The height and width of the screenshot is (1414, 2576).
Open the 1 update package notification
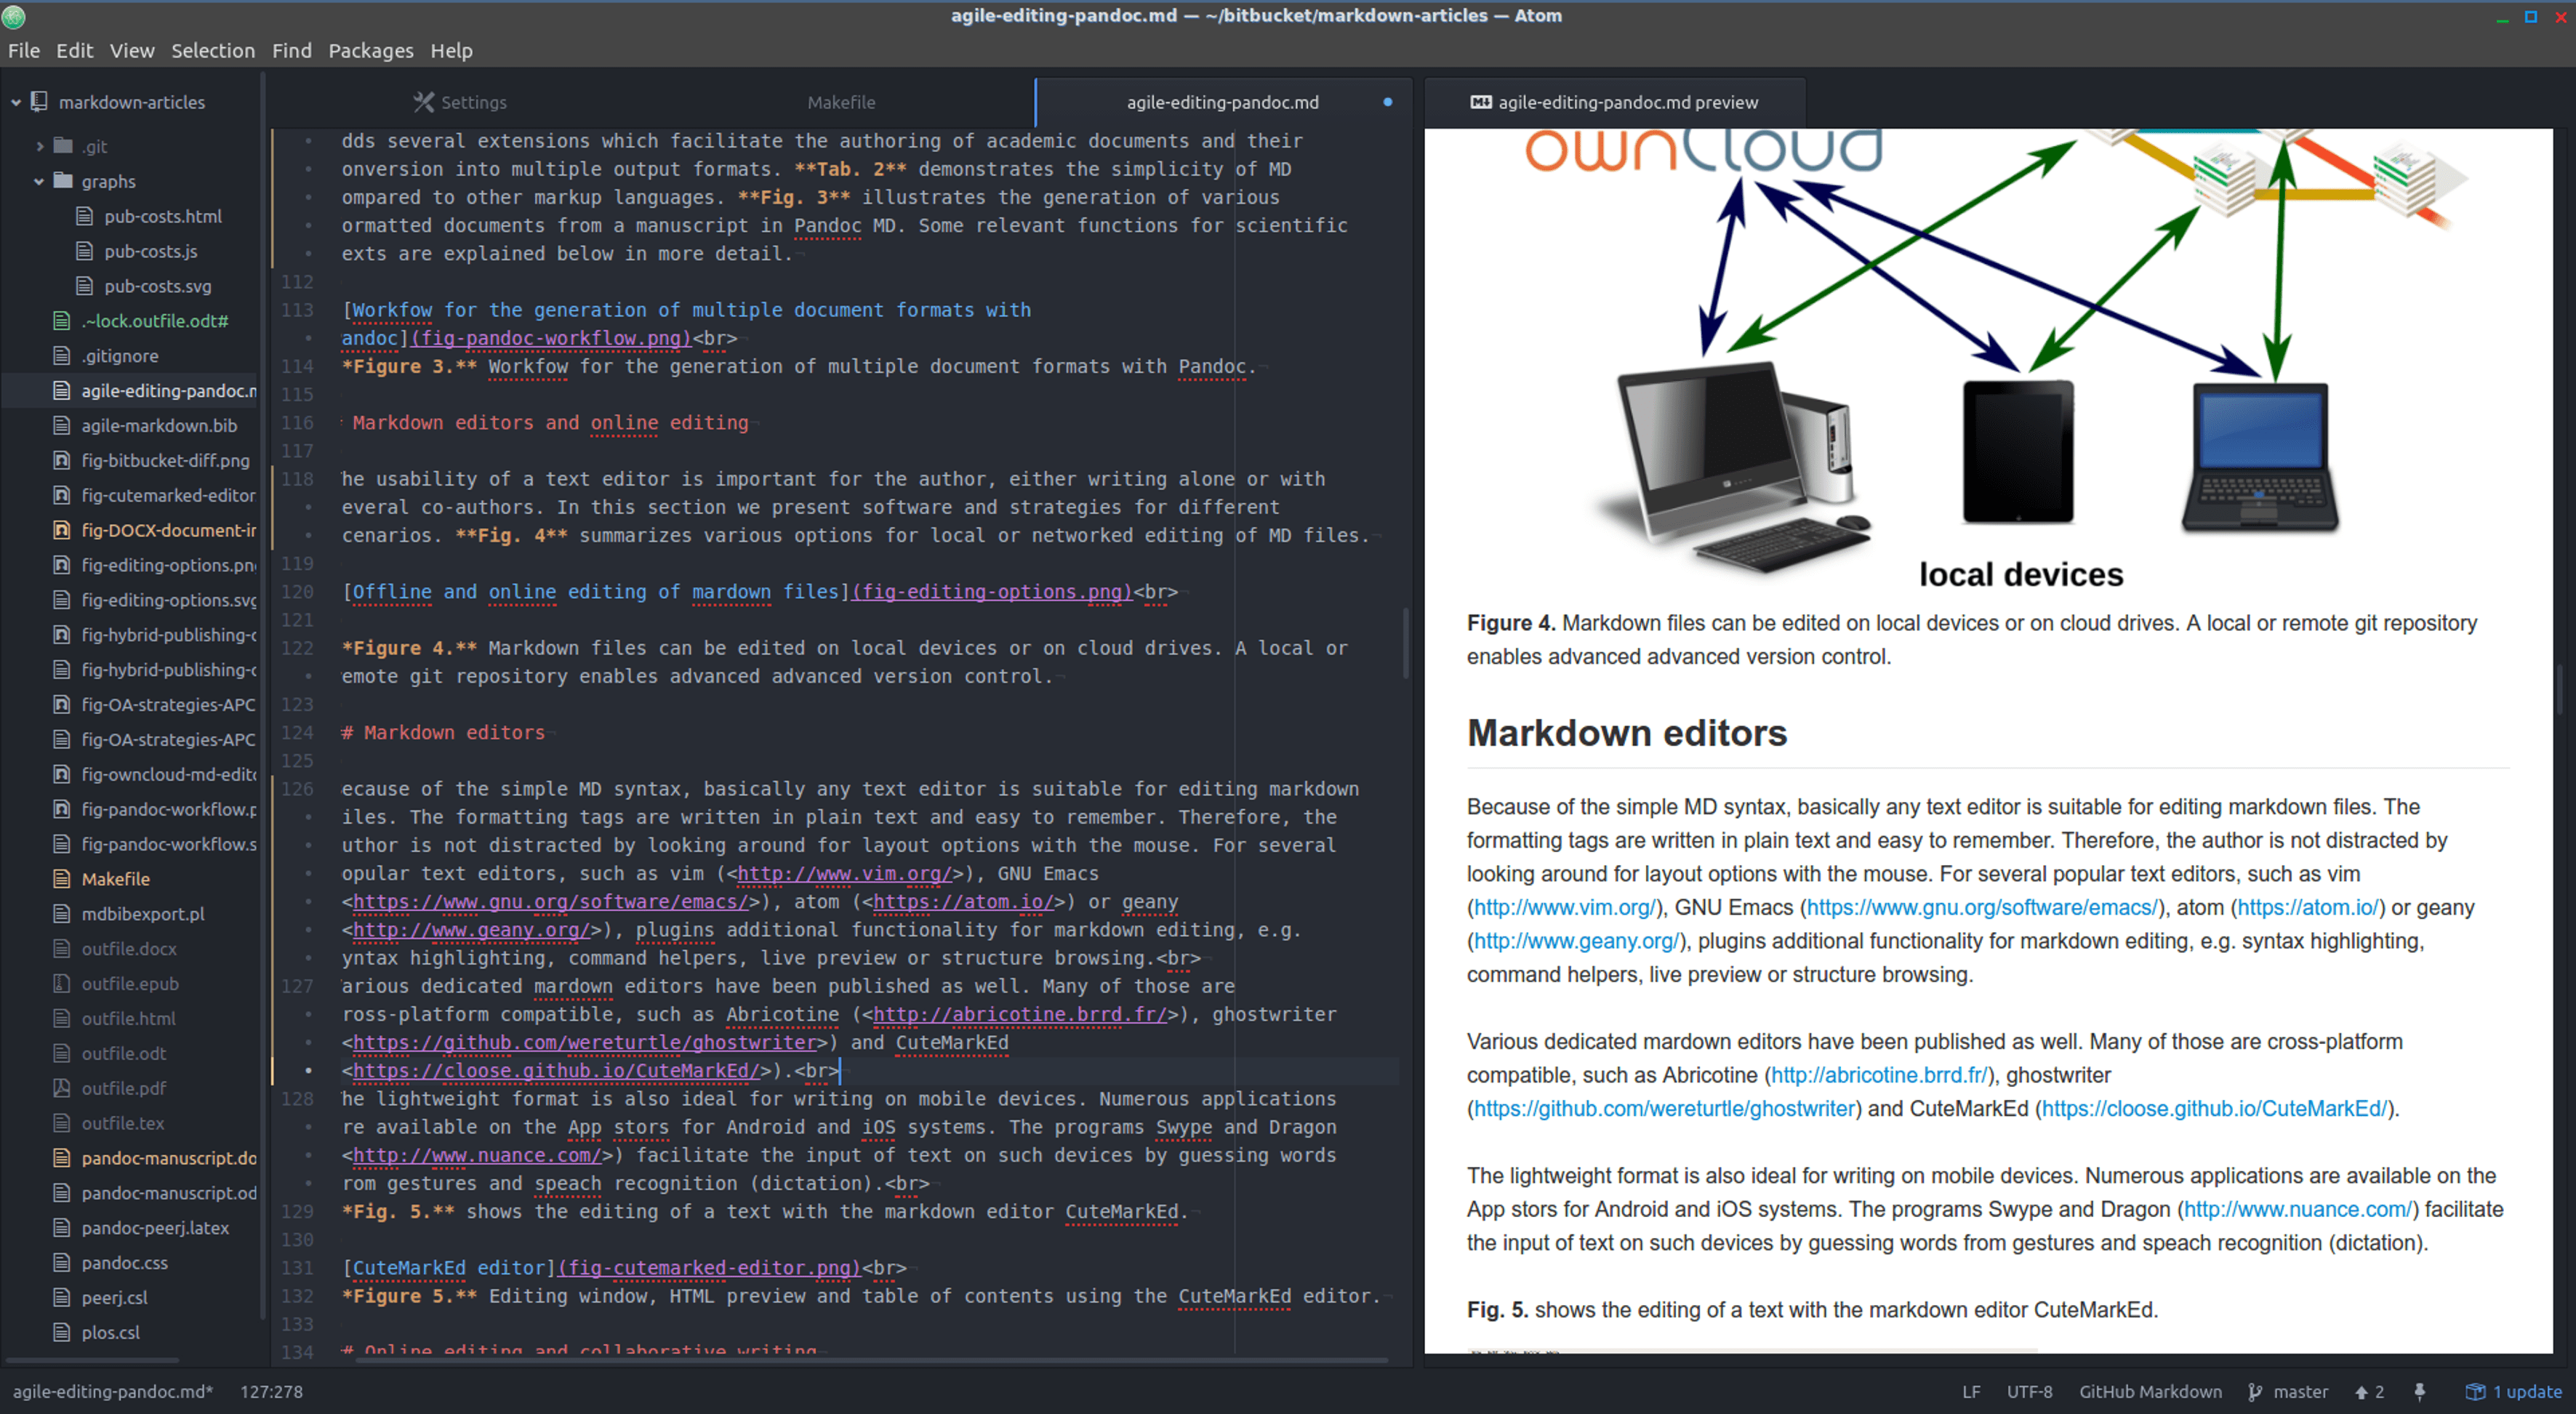2514,1392
